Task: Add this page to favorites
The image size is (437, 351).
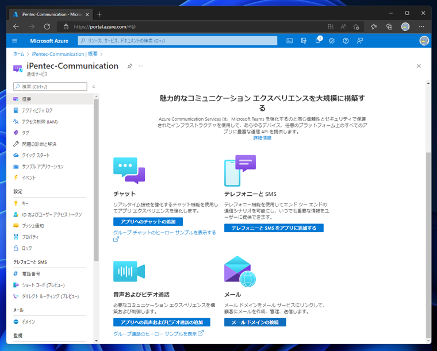Action: [x=356, y=27]
